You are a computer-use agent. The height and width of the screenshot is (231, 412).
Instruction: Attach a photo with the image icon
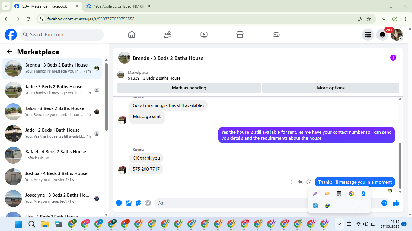coord(129,203)
